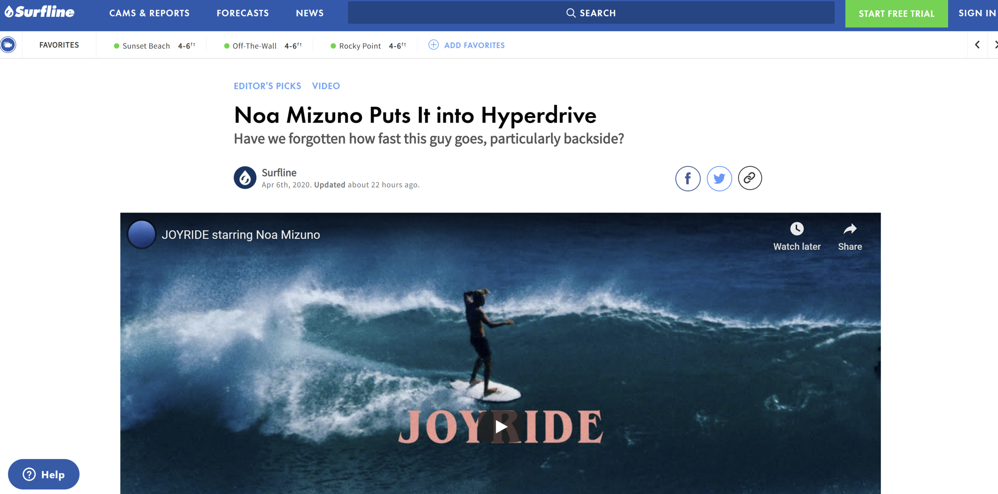
Task: Click the cam icon beside Favorites
Action: coord(8,45)
